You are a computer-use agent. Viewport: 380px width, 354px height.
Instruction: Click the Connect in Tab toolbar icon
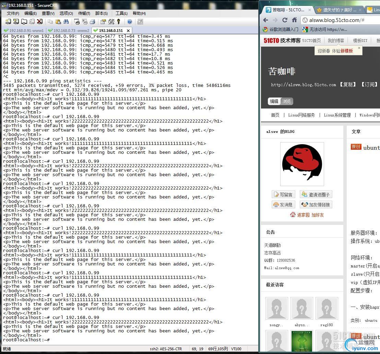pyautogui.click(x=24, y=22)
